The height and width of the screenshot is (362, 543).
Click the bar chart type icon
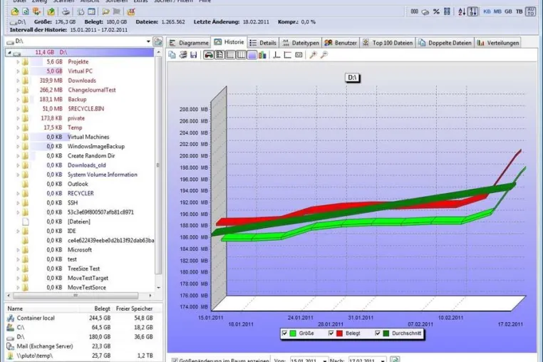(262, 55)
